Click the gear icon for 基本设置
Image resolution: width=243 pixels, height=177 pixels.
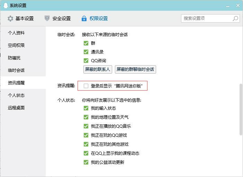point(10,18)
